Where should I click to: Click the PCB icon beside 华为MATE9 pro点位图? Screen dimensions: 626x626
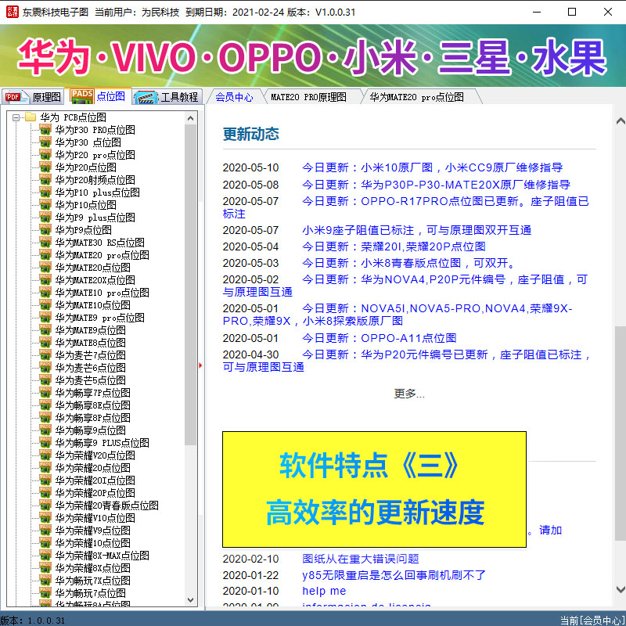pos(45,317)
